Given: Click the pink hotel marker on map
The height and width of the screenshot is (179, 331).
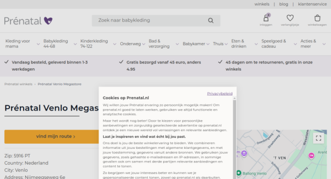Looking at the screenshot, I should [x=311, y=156].
